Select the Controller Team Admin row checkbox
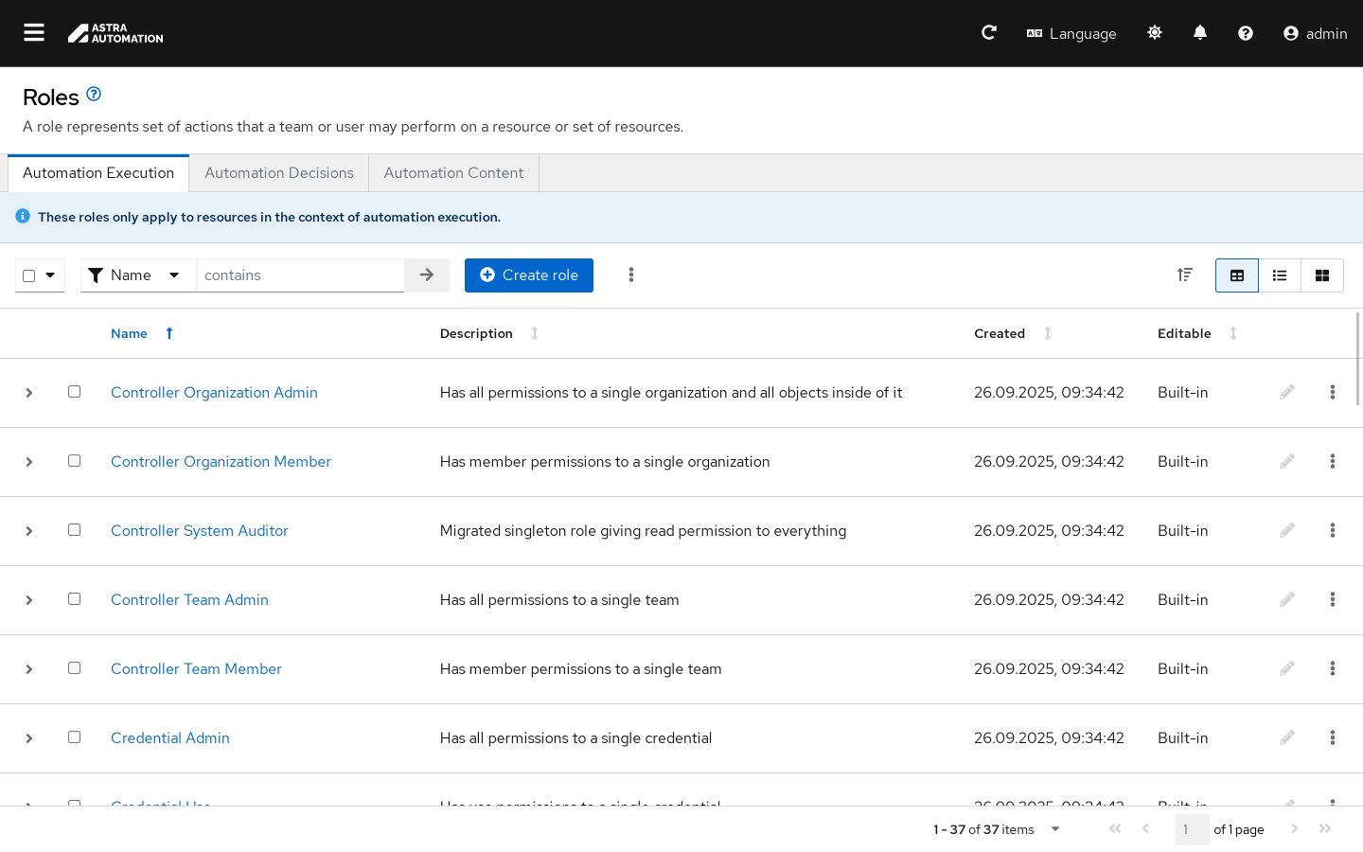The height and width of the screenshot is (852, 1363). click(74, 599)
